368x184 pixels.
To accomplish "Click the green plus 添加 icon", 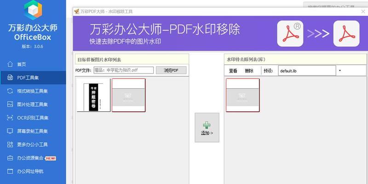I will [x=207, y=125].
